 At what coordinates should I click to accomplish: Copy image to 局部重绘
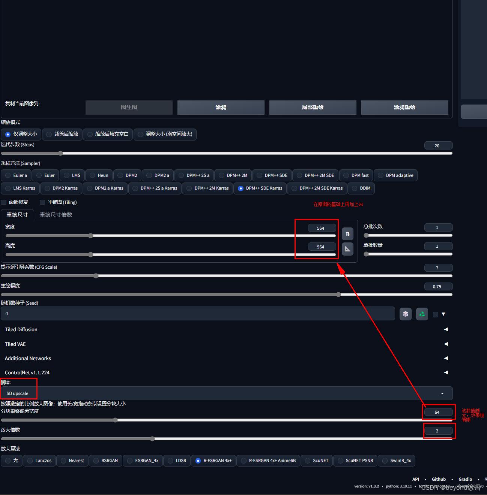313,107
